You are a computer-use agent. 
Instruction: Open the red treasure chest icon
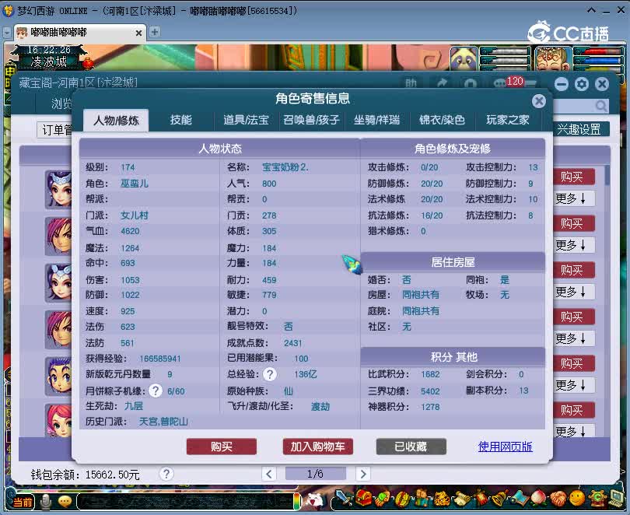coord(364,498)
